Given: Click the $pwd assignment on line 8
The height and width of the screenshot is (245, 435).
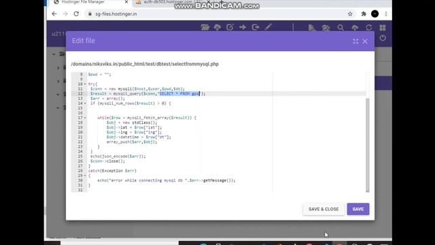Looking at the screenshot, I should 99,74.
